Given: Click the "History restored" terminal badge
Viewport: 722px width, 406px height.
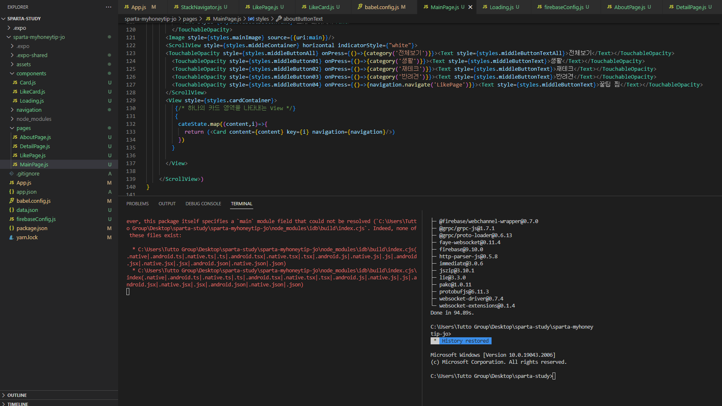Looking at the screenshot, I should click(x=461, y=341).
